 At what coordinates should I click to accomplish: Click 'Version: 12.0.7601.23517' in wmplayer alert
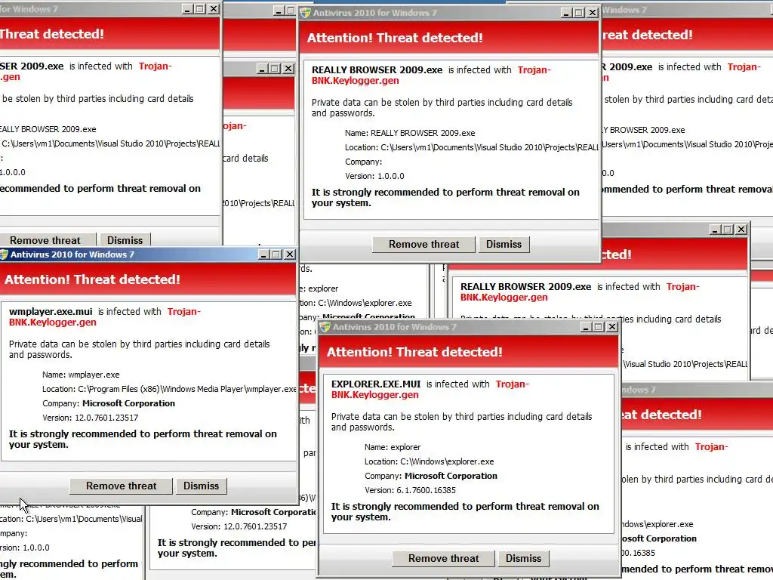[x=91, y=418]
